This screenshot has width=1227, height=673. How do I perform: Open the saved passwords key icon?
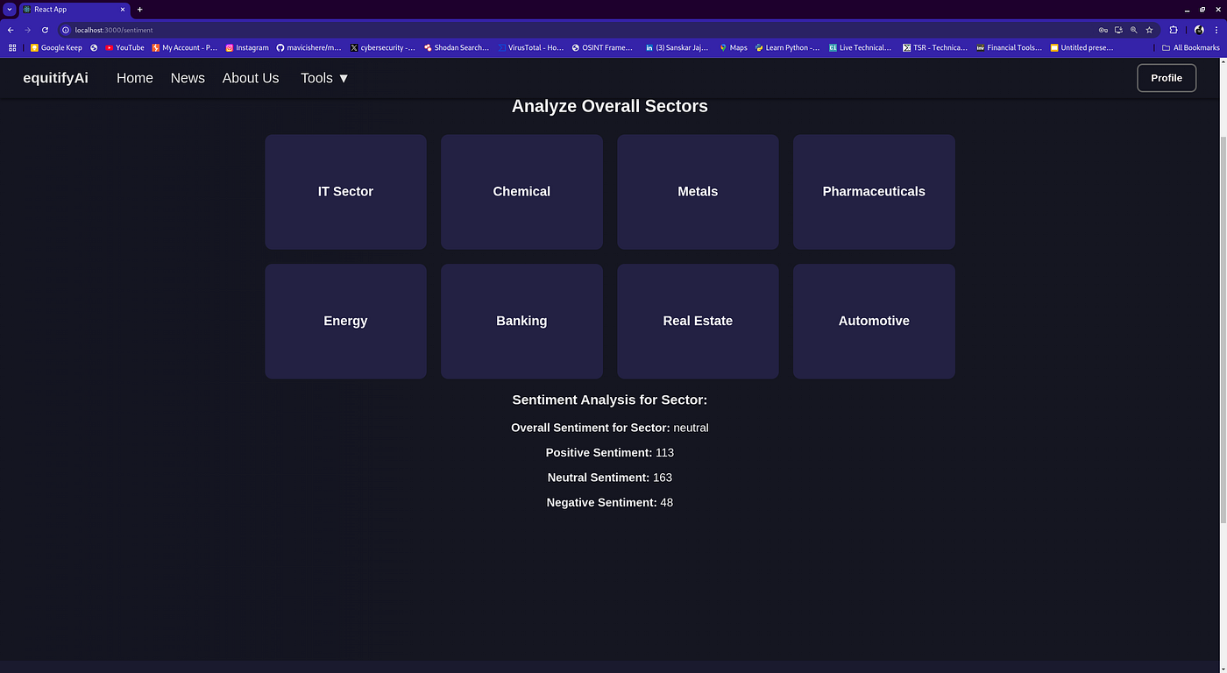1103,30
